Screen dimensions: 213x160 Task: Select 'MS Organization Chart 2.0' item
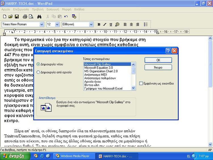(107, 71)
